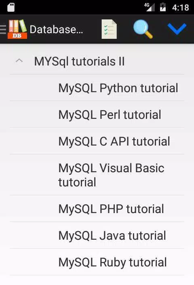194x285 pixels.
Task: Collapse the MYSql tutorials II group
Action: (x=19, y=61)
